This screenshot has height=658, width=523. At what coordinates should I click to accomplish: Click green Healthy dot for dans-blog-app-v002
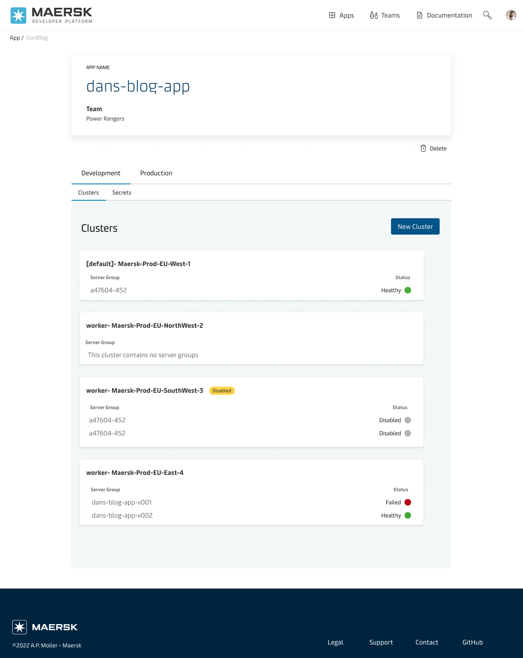408,515
